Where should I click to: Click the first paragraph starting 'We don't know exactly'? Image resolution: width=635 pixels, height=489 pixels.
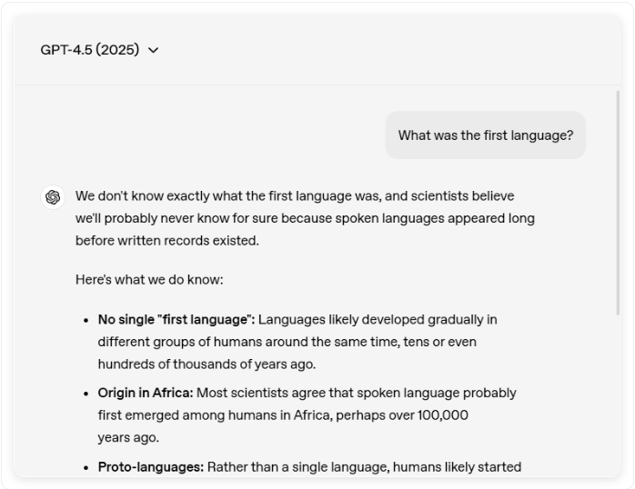click(305, 218)
